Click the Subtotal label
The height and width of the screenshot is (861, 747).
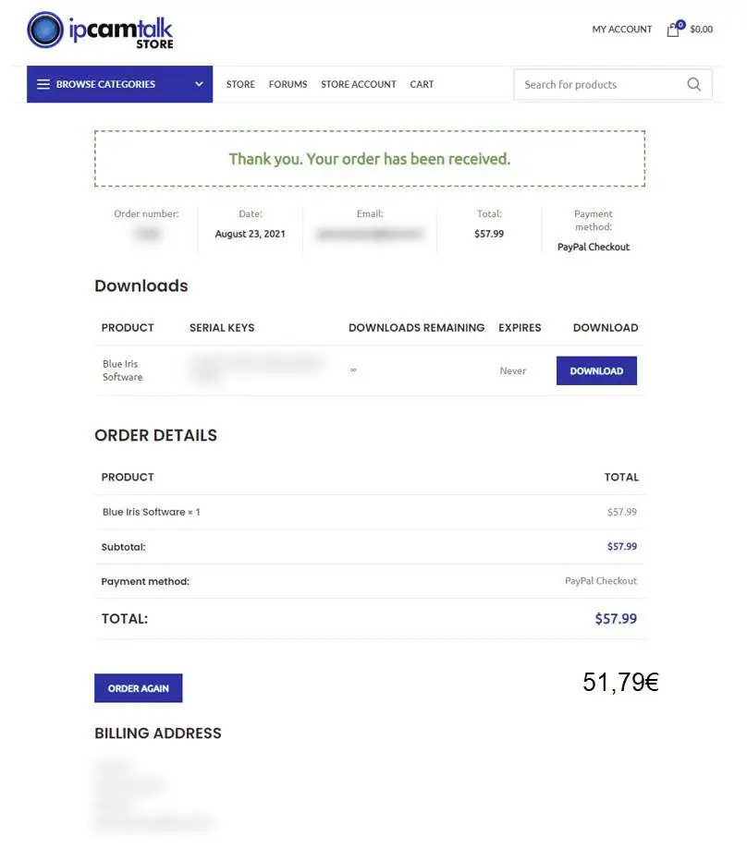(x=124, y=547)
